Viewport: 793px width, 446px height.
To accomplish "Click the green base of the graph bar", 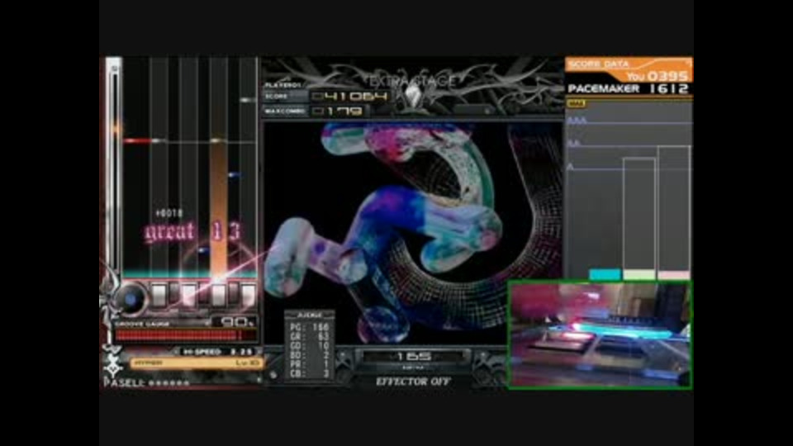I will (x=639, y=274).
